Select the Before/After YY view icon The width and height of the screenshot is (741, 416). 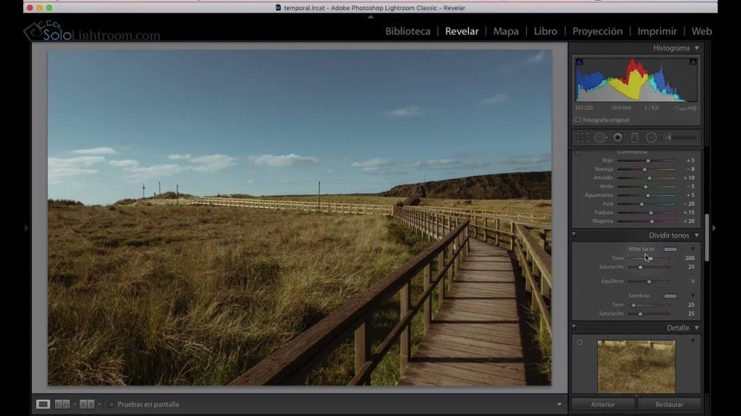tap(88, 404)
